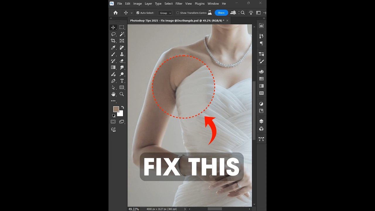Open the Swatches grid panel icon
This screenshot has width=375, height=211.
pyautogui.click(x=261, y=79)
